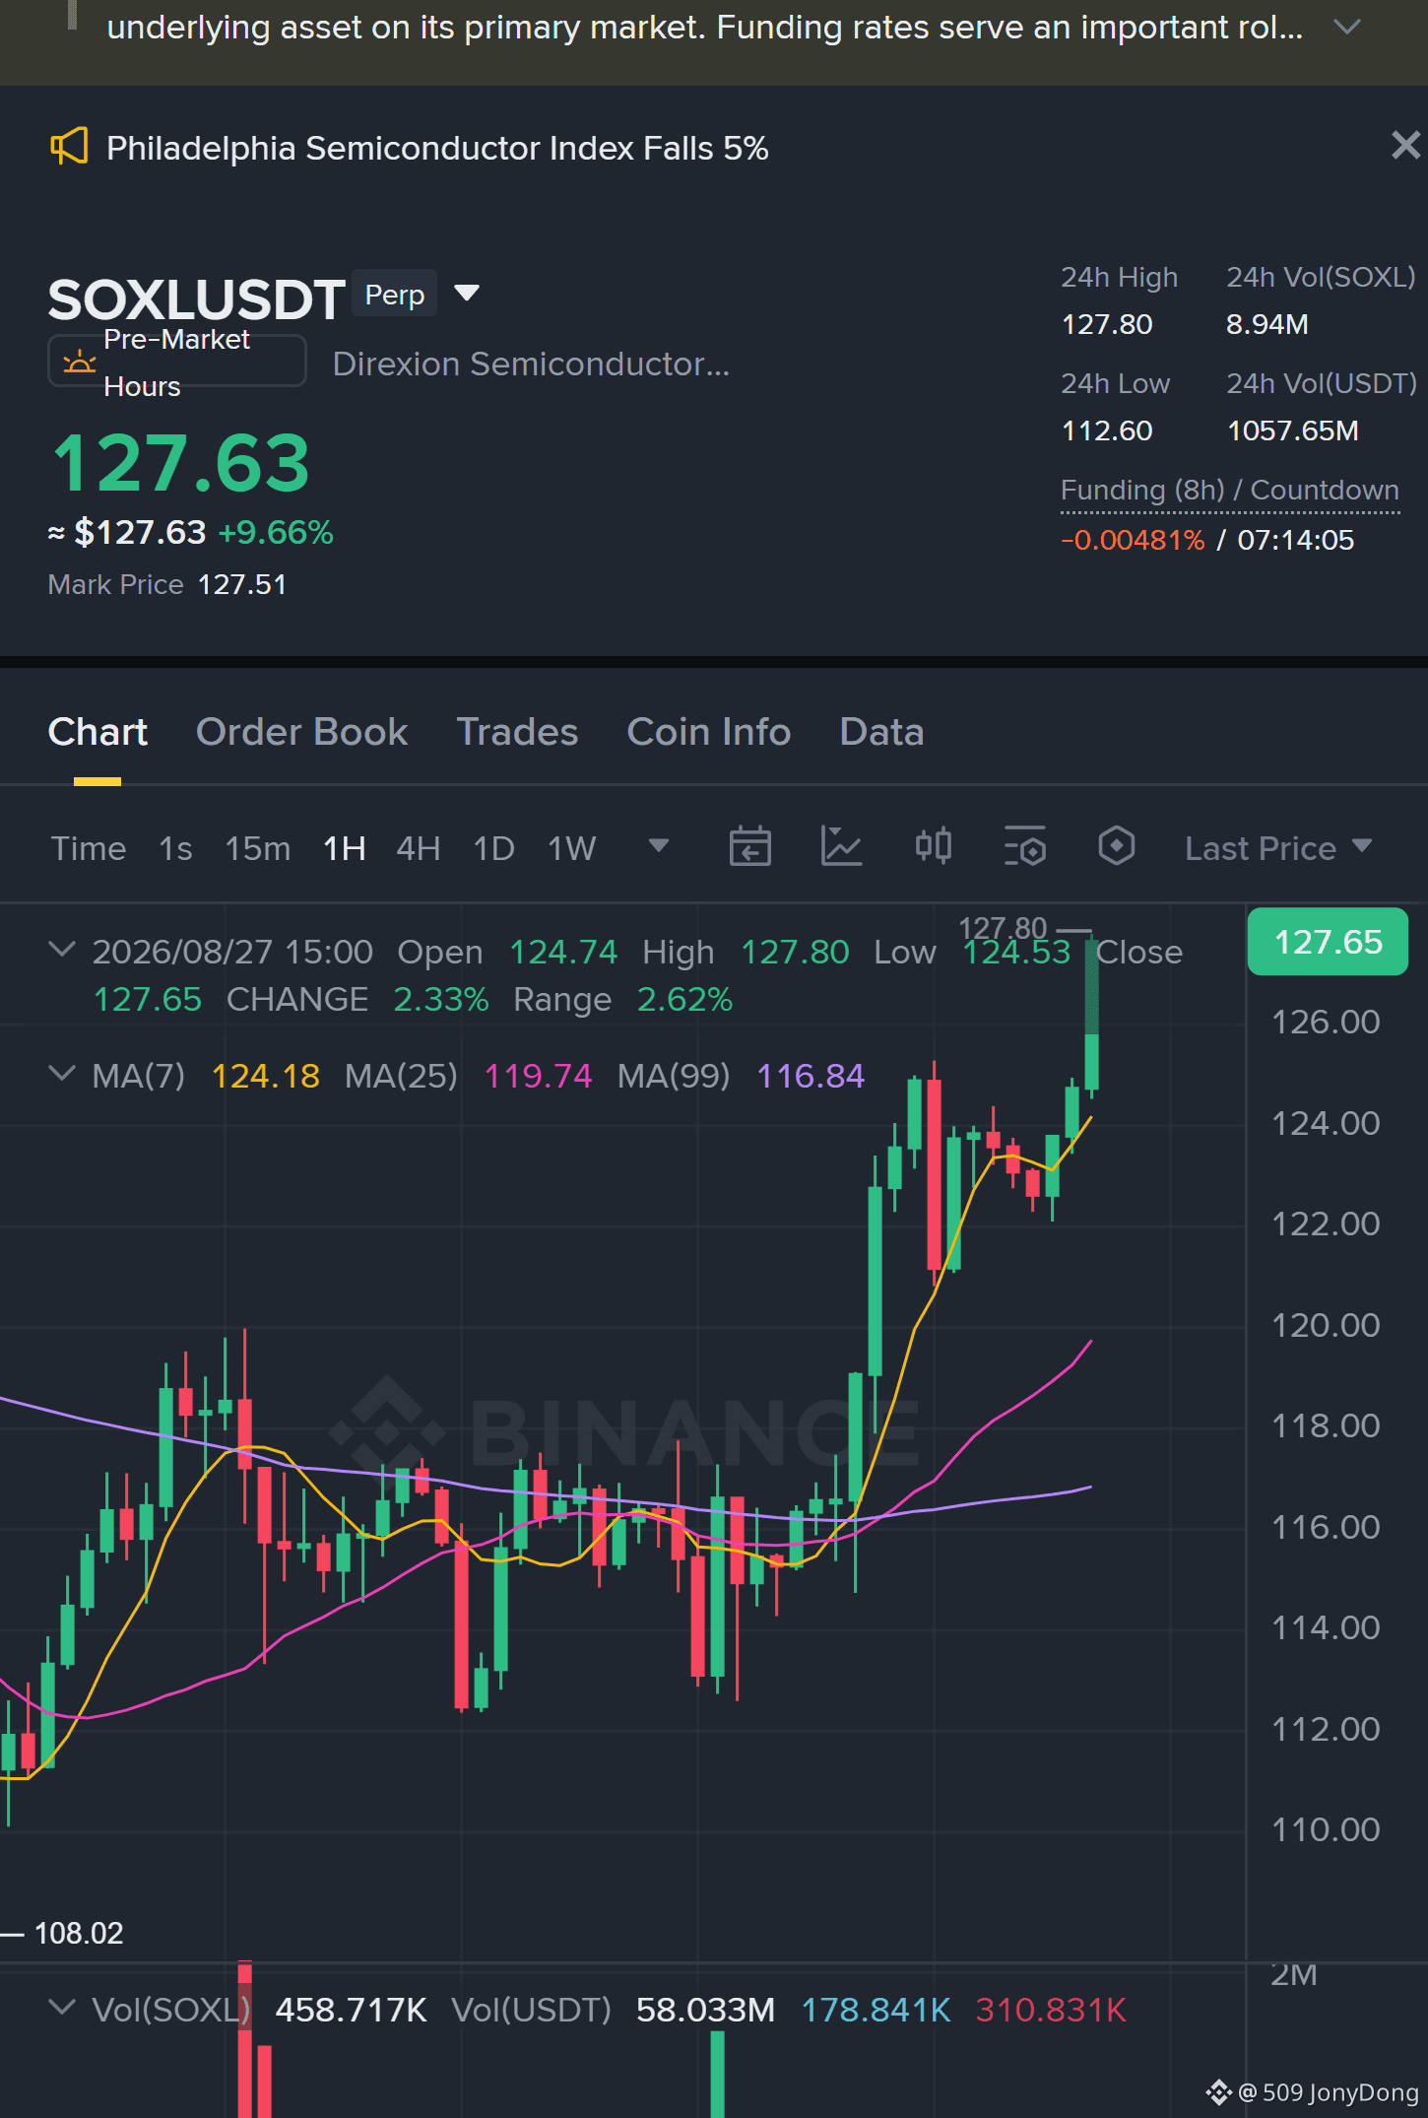Image resolution: width=1428 pixels, height=2118 pixels.
Task: Expand the funding rate info banner chevron
Action: [x=1346, y=28]
